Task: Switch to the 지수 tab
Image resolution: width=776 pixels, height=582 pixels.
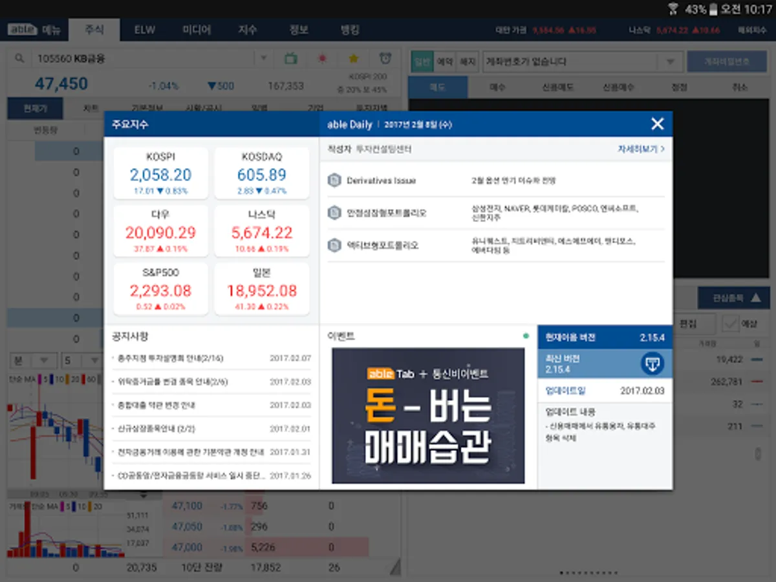Action: (x=248, y=30)
